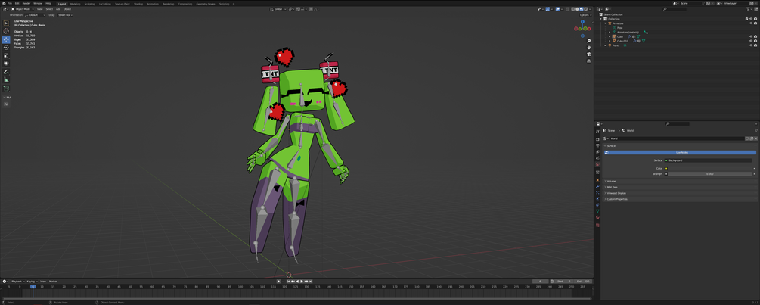760x305 pixels.
Task: Open the Material properties tab icon
Action: click(597, 217)
